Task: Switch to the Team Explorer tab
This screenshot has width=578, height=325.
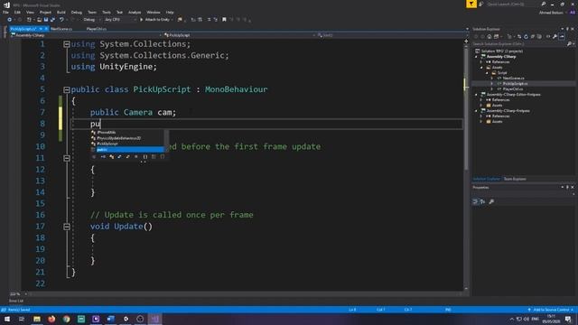Action: (515, 179)
